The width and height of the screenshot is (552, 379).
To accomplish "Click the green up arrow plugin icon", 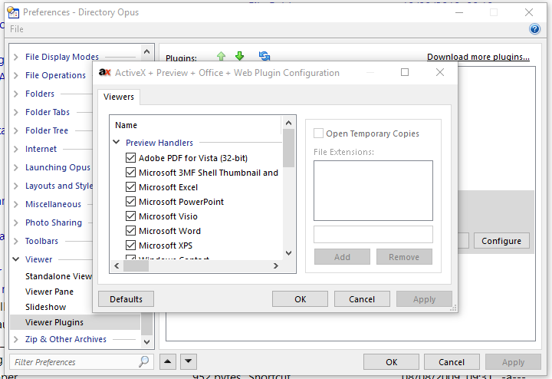I will [x=221, y=56].
